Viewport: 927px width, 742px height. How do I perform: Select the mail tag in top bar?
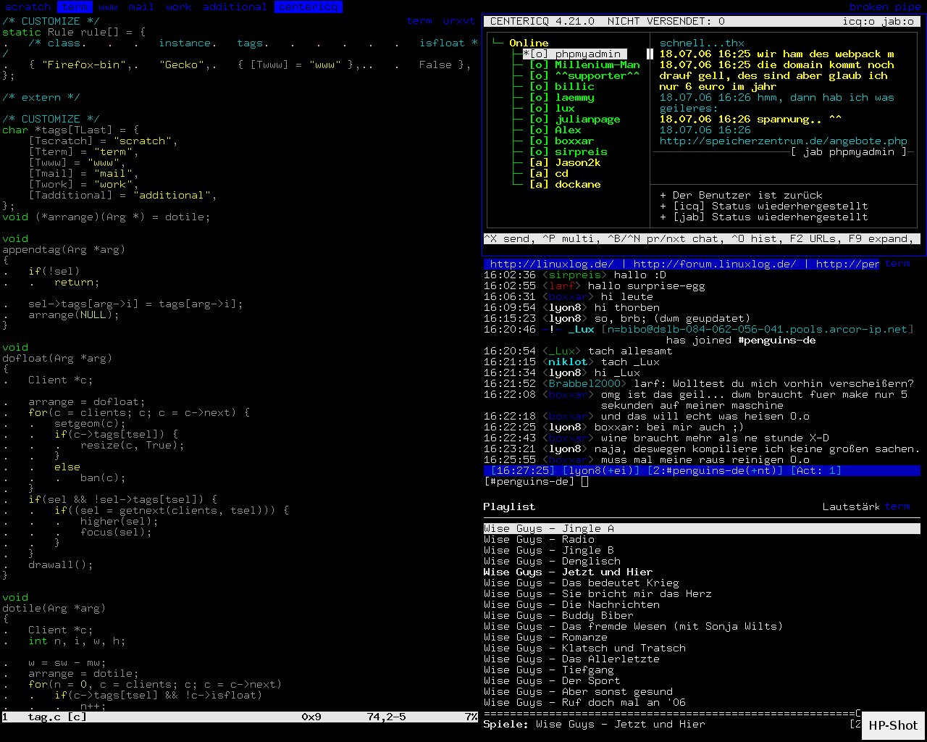tap(141, 7)
